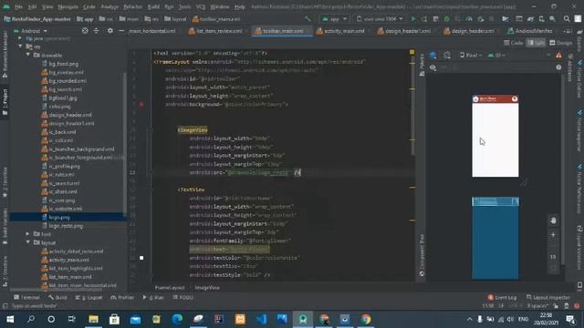This screenshot has width=584, height=328.
Task: Open the File menu
Action: tap(18, 6)
